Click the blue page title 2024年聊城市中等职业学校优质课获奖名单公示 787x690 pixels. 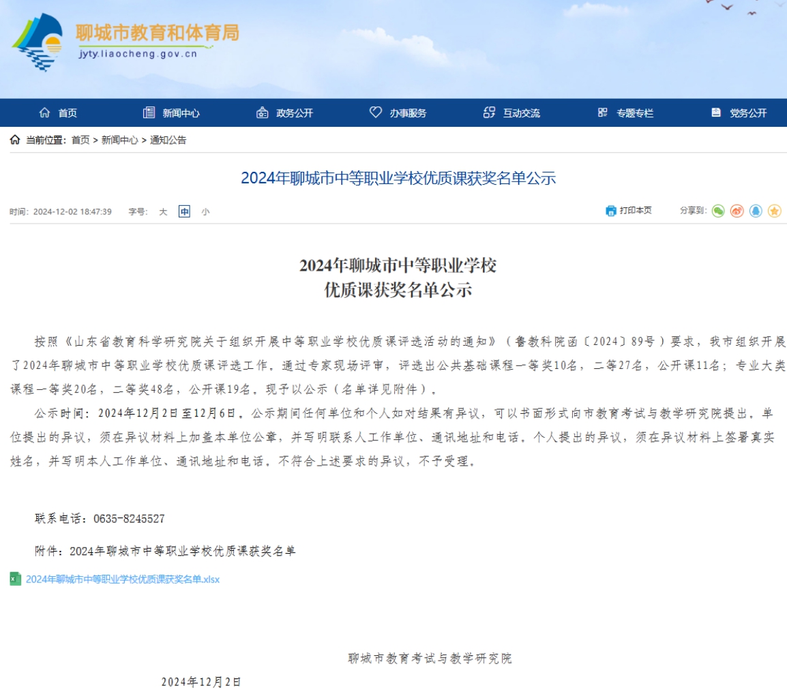398,178
